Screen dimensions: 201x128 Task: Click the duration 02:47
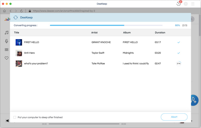[158, 63]
